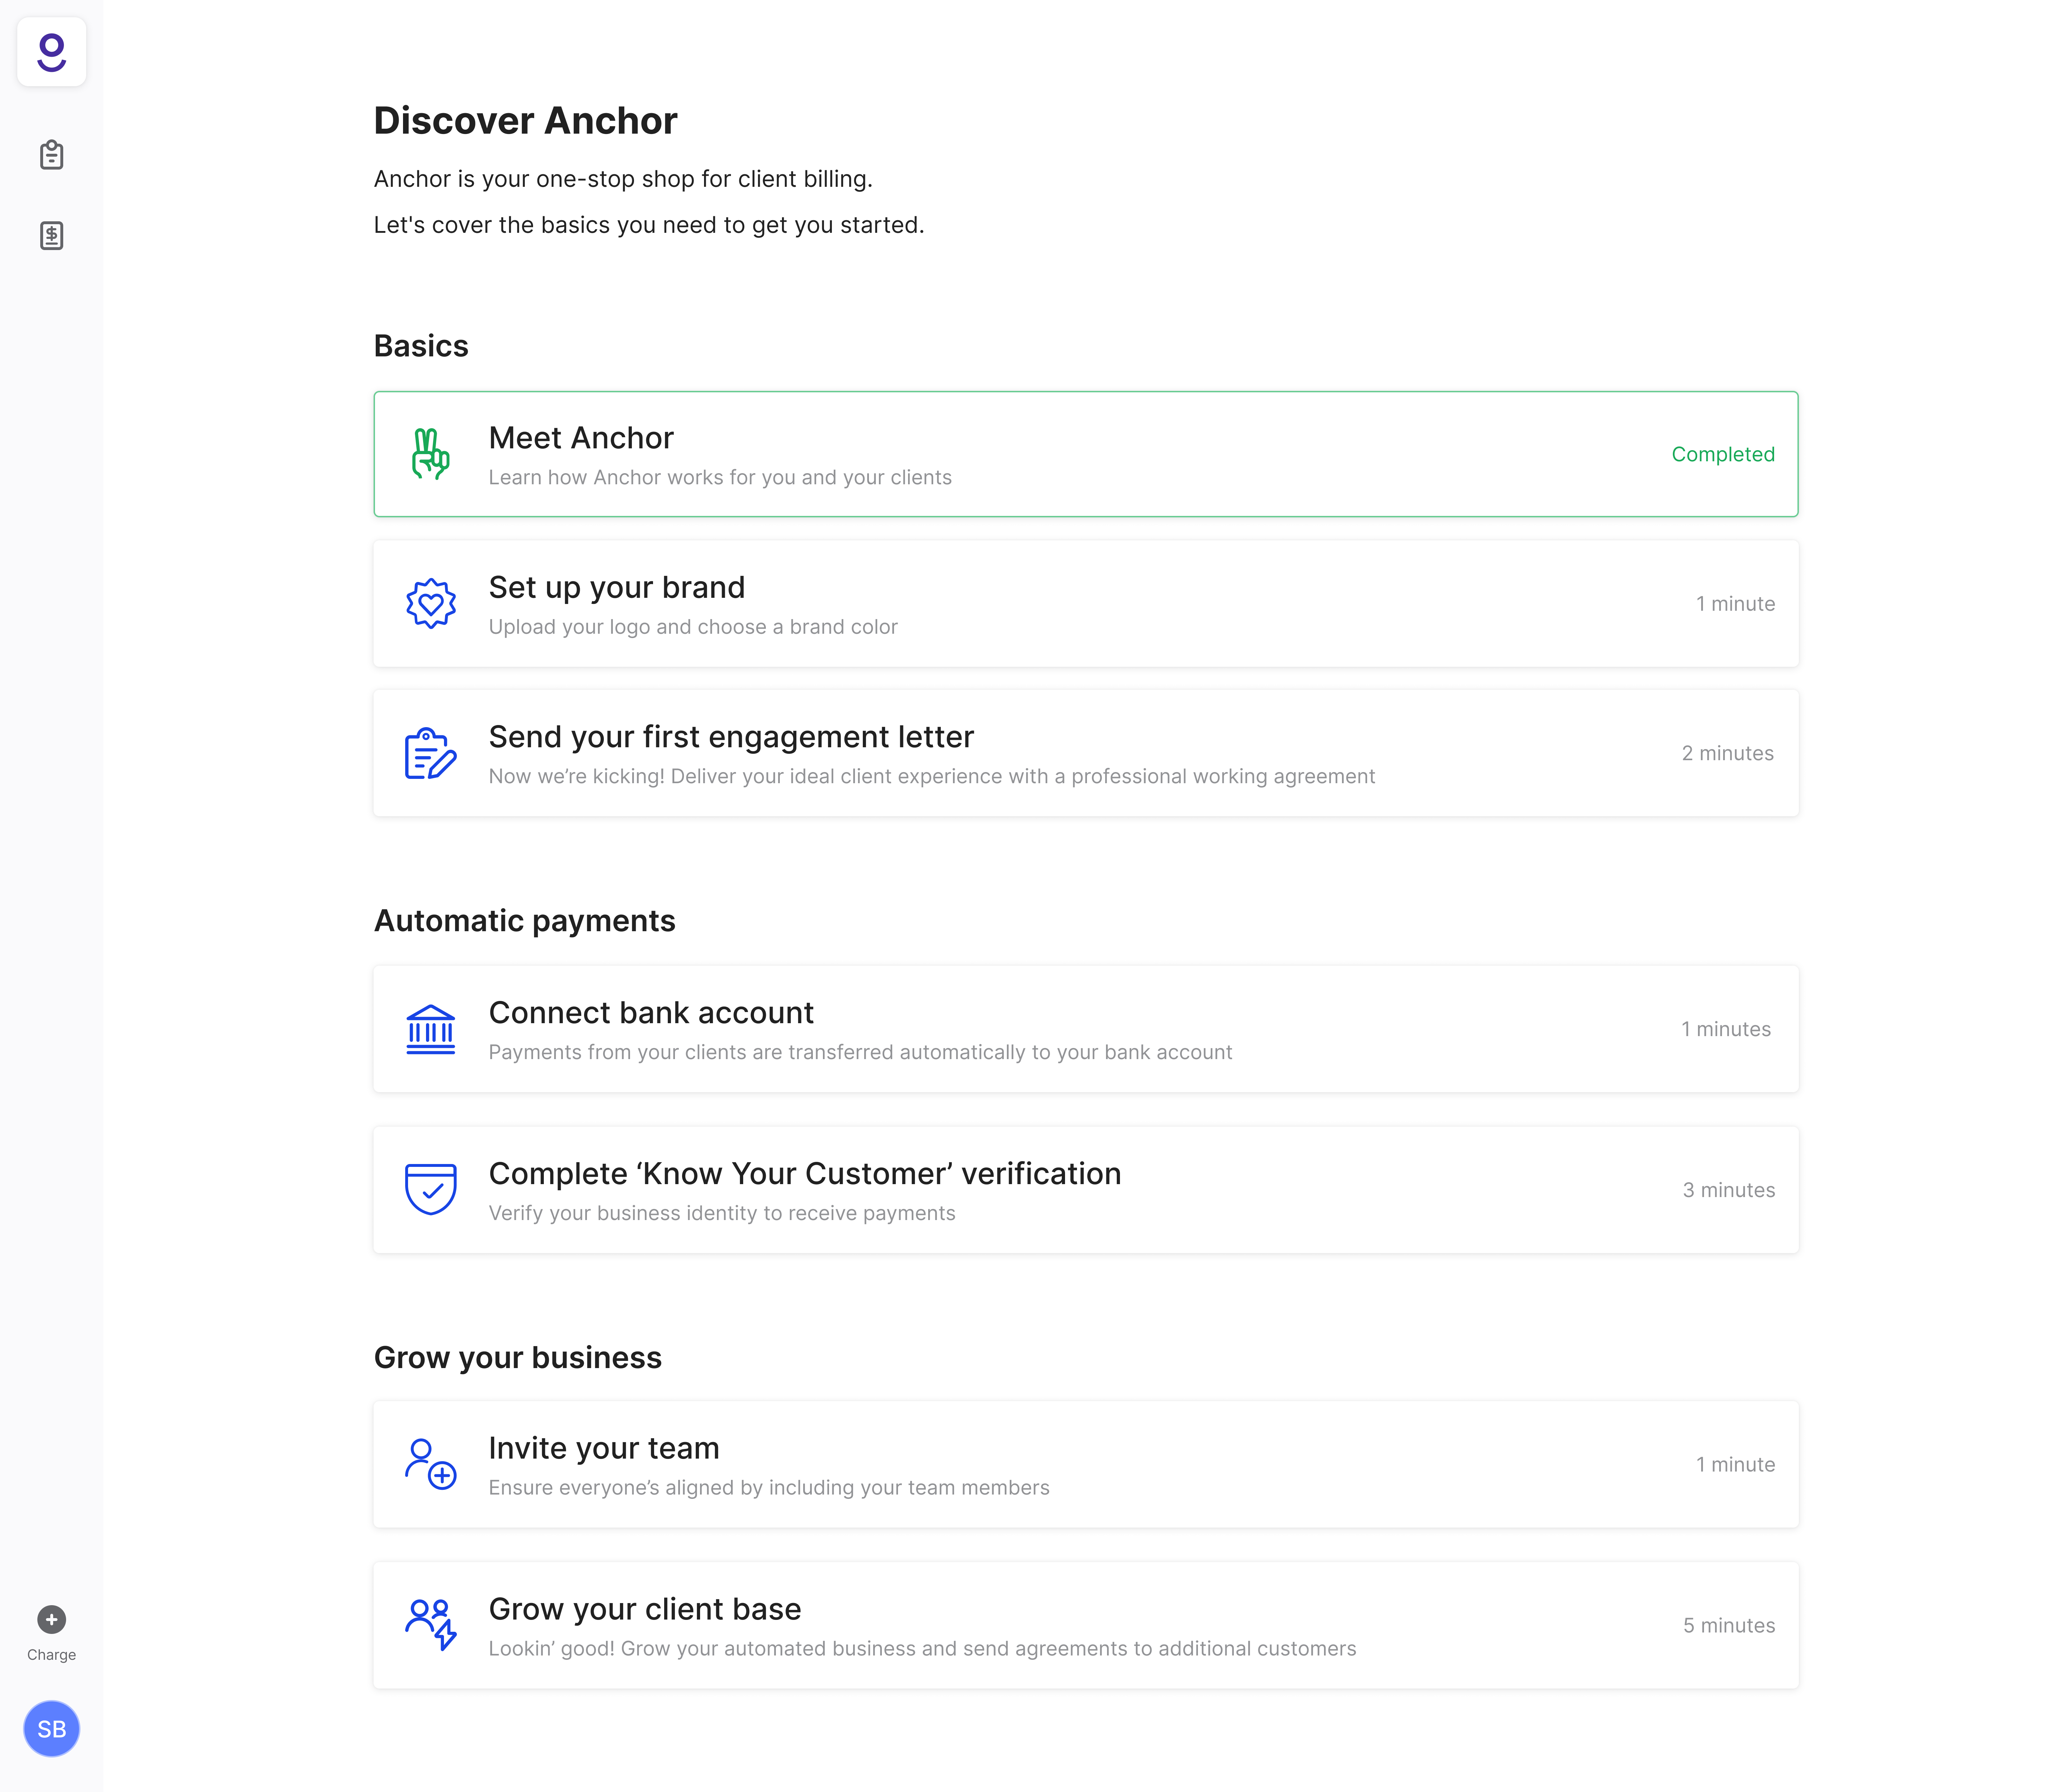The height and width of the screenshot is (1792, 2069).
Task: Click the "1 minute" label on brand card
Action: pos(1736,604)
